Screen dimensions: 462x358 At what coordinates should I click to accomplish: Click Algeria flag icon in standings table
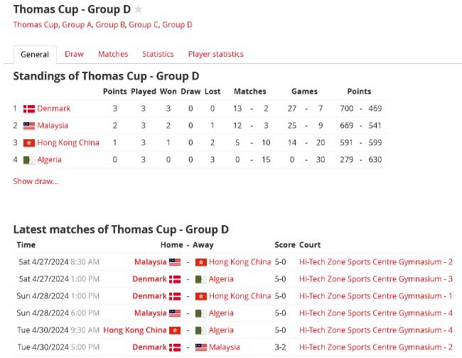pos(29,160)
